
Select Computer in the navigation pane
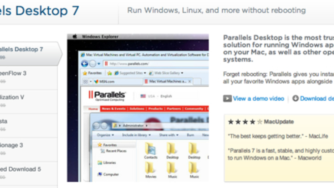pyautogui.click(x=108, y=174)
